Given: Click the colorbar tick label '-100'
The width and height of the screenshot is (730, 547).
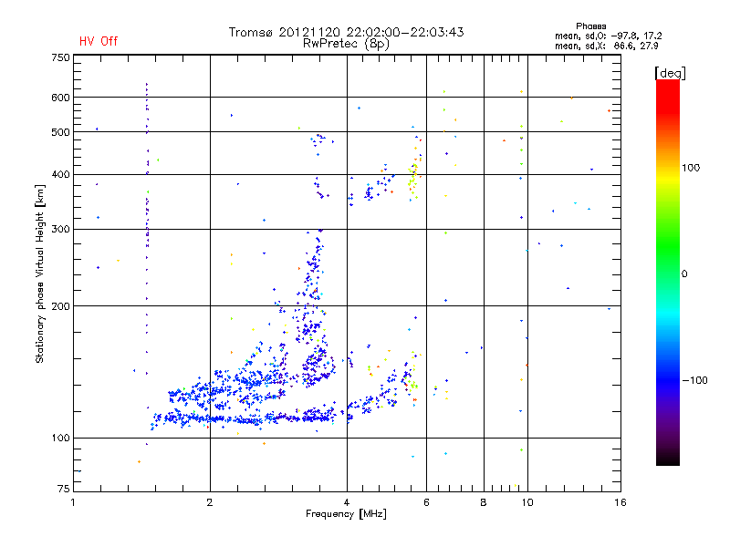Looking at the screenshot, I should click(x=694, y=380).
